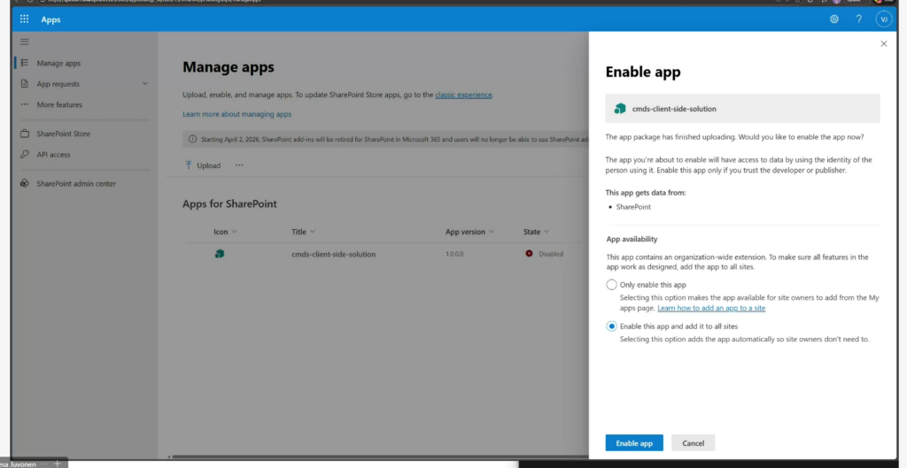Open the toolbar more options ellipsis

point(239,165)
